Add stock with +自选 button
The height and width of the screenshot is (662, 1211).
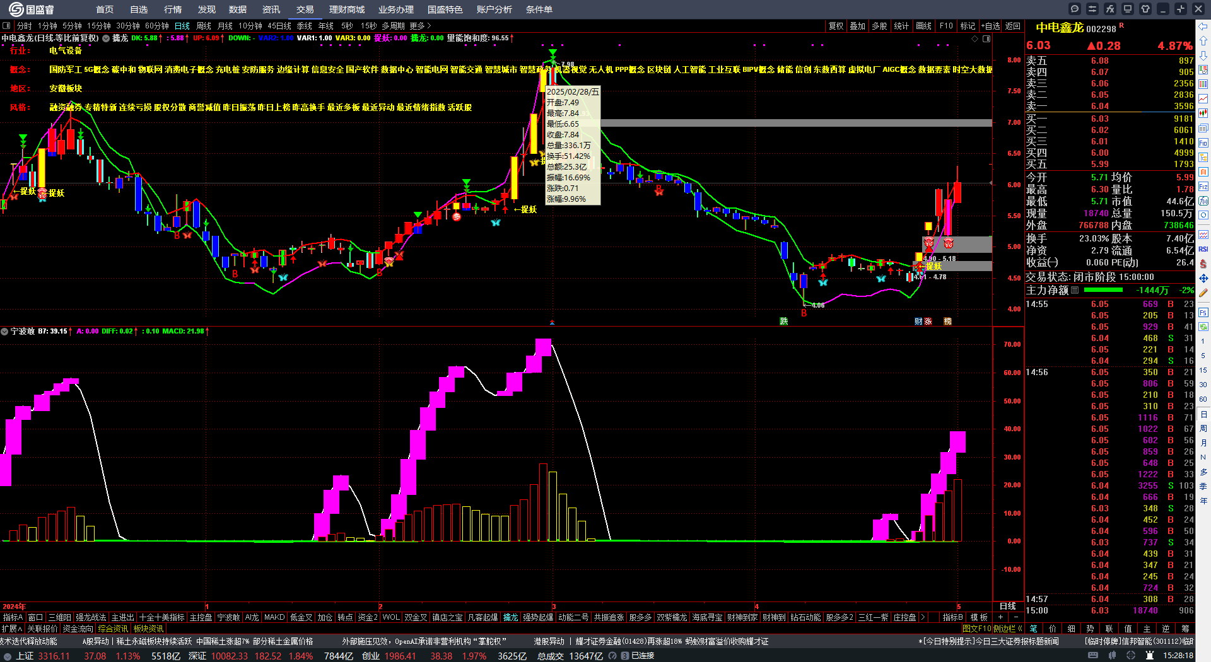coord(991,26)
